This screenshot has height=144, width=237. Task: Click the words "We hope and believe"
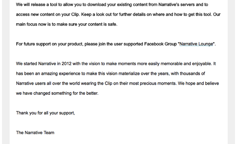pyautogui.click(x=198, y=83)
